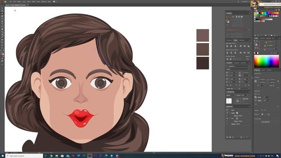Pick a color from the color spectrum
The height and width of the screenshot is (158, 281).
click(267, 61)
